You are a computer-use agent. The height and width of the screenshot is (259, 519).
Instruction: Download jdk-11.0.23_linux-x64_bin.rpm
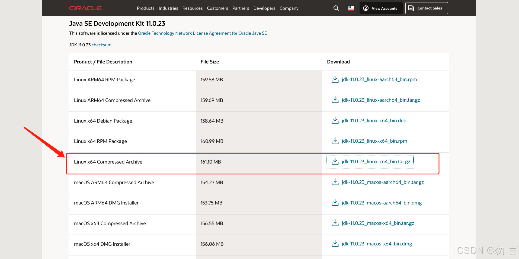point(374,141)
